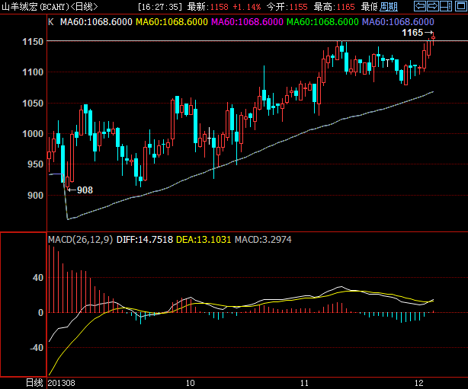Click the MACD:3.2974 value

263,240
